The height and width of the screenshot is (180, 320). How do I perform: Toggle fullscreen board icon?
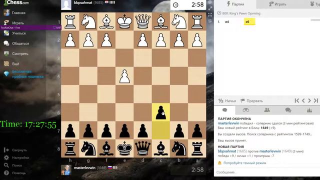pyautogui.click(x=210, y=14)
